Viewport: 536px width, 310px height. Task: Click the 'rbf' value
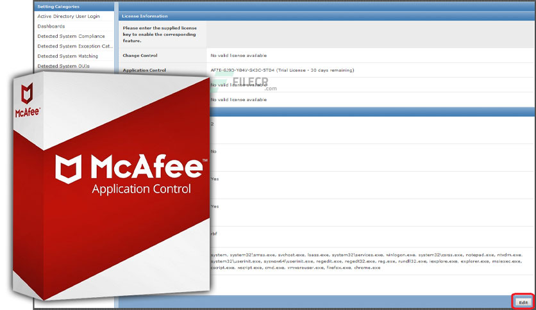(x=214, y=234)
